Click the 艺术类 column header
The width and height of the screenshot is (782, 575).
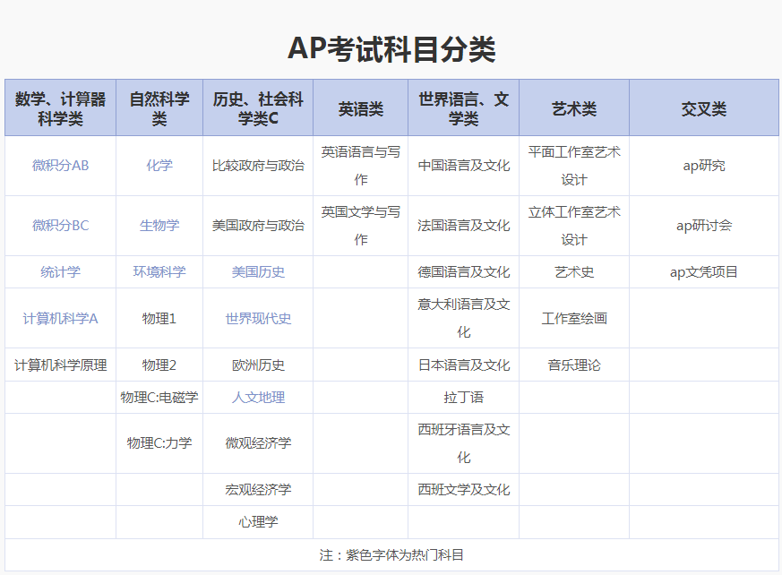pyautogui.click(x=574, y=107)
